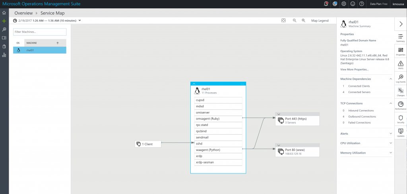Expand the Port 80 (www) group chevron
The height and width of the screenshot is (194, 407).
tap(279, 145)
